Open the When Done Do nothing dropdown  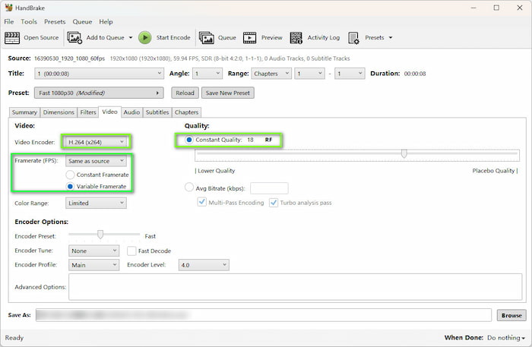[506, 338]
